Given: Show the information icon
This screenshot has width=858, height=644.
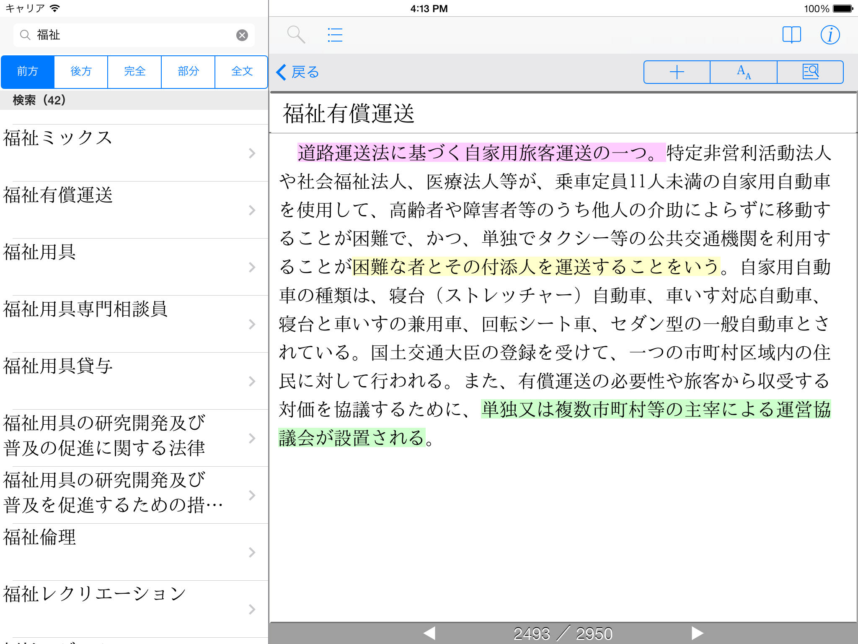Looking at the screenshot, I should click(x=830, y=35).
